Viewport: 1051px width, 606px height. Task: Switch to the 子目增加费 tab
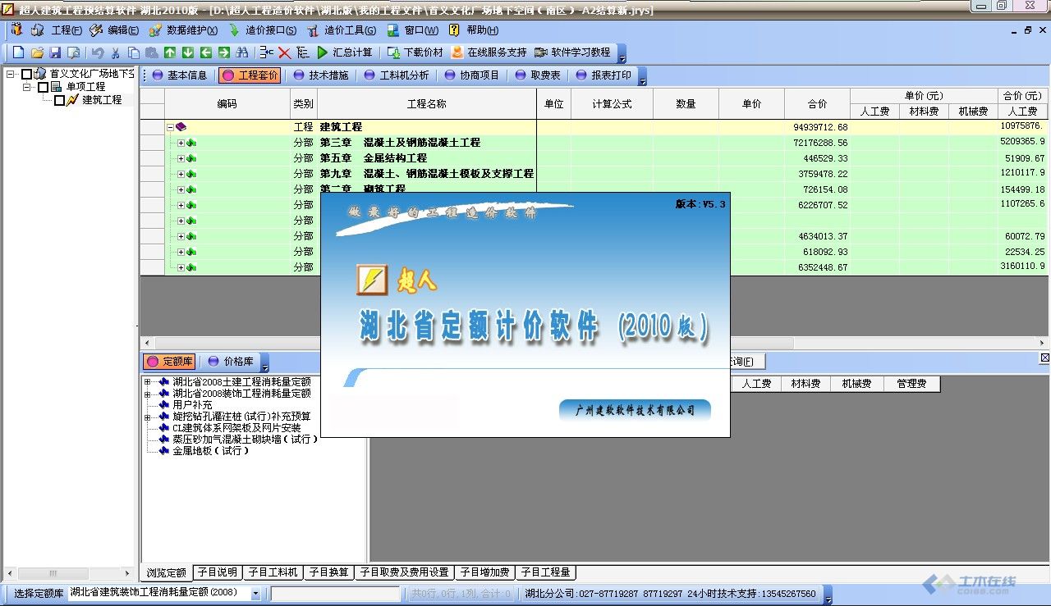485,572
